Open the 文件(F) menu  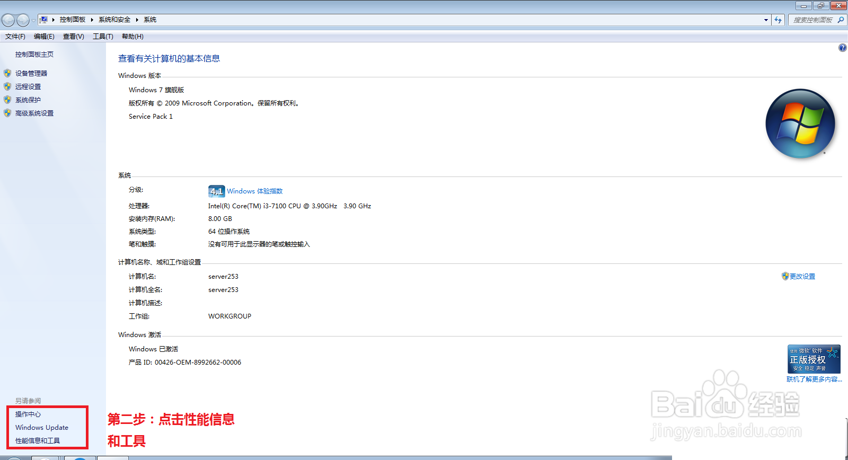[x=15, y=37]
